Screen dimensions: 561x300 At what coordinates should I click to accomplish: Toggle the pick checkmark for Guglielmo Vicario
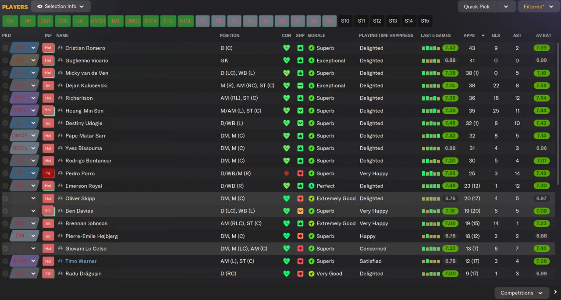pos(5,61)
